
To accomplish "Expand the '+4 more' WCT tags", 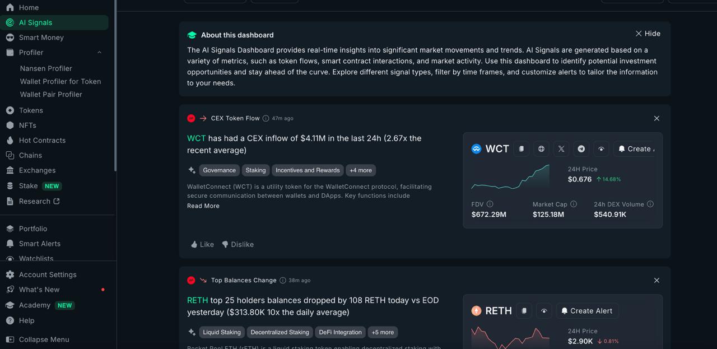I will (x=361, y=170).
